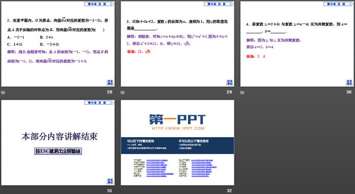Click the animation star icon under slide 29
This screenshot has height=194, width=355.
coord(123,92)
